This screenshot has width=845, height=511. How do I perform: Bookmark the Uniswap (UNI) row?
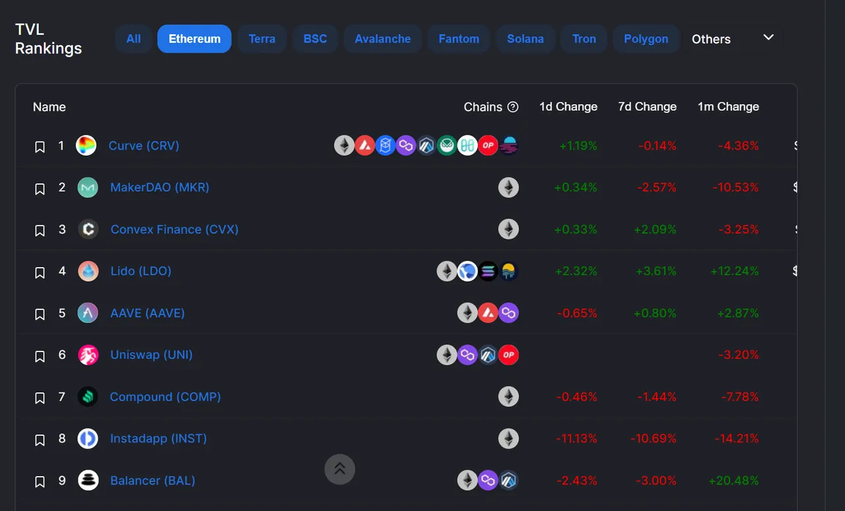tap(40, 356)
